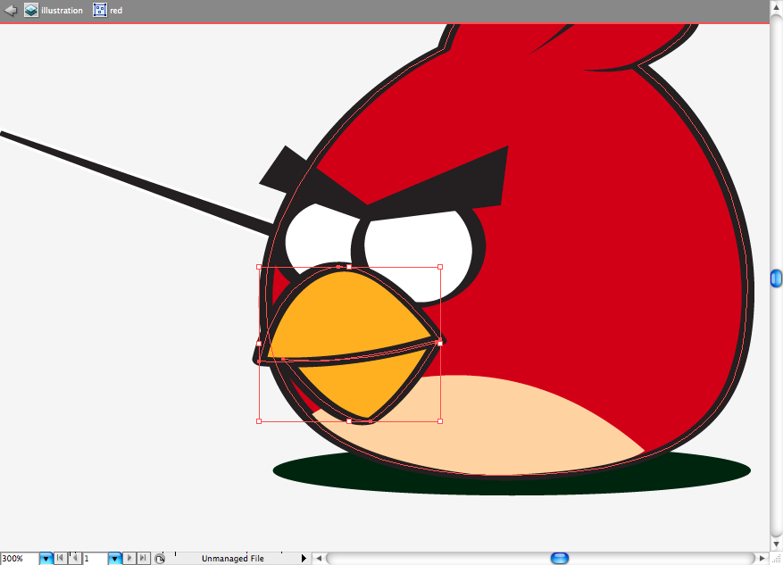Click the horizontal scroll right arrow
Image resolution: width=783 pixels, height=565 pixels.
[762, 558]
